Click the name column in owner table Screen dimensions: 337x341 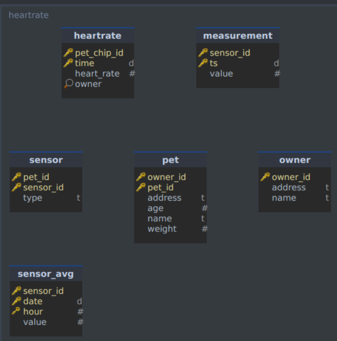coord(295,198)
